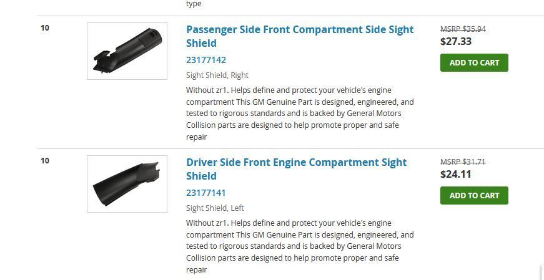Click diagram reference number 10 beside passenger shield
Image resolution: width=544 pixels, height=280 pixels.
tap(45, 27)
